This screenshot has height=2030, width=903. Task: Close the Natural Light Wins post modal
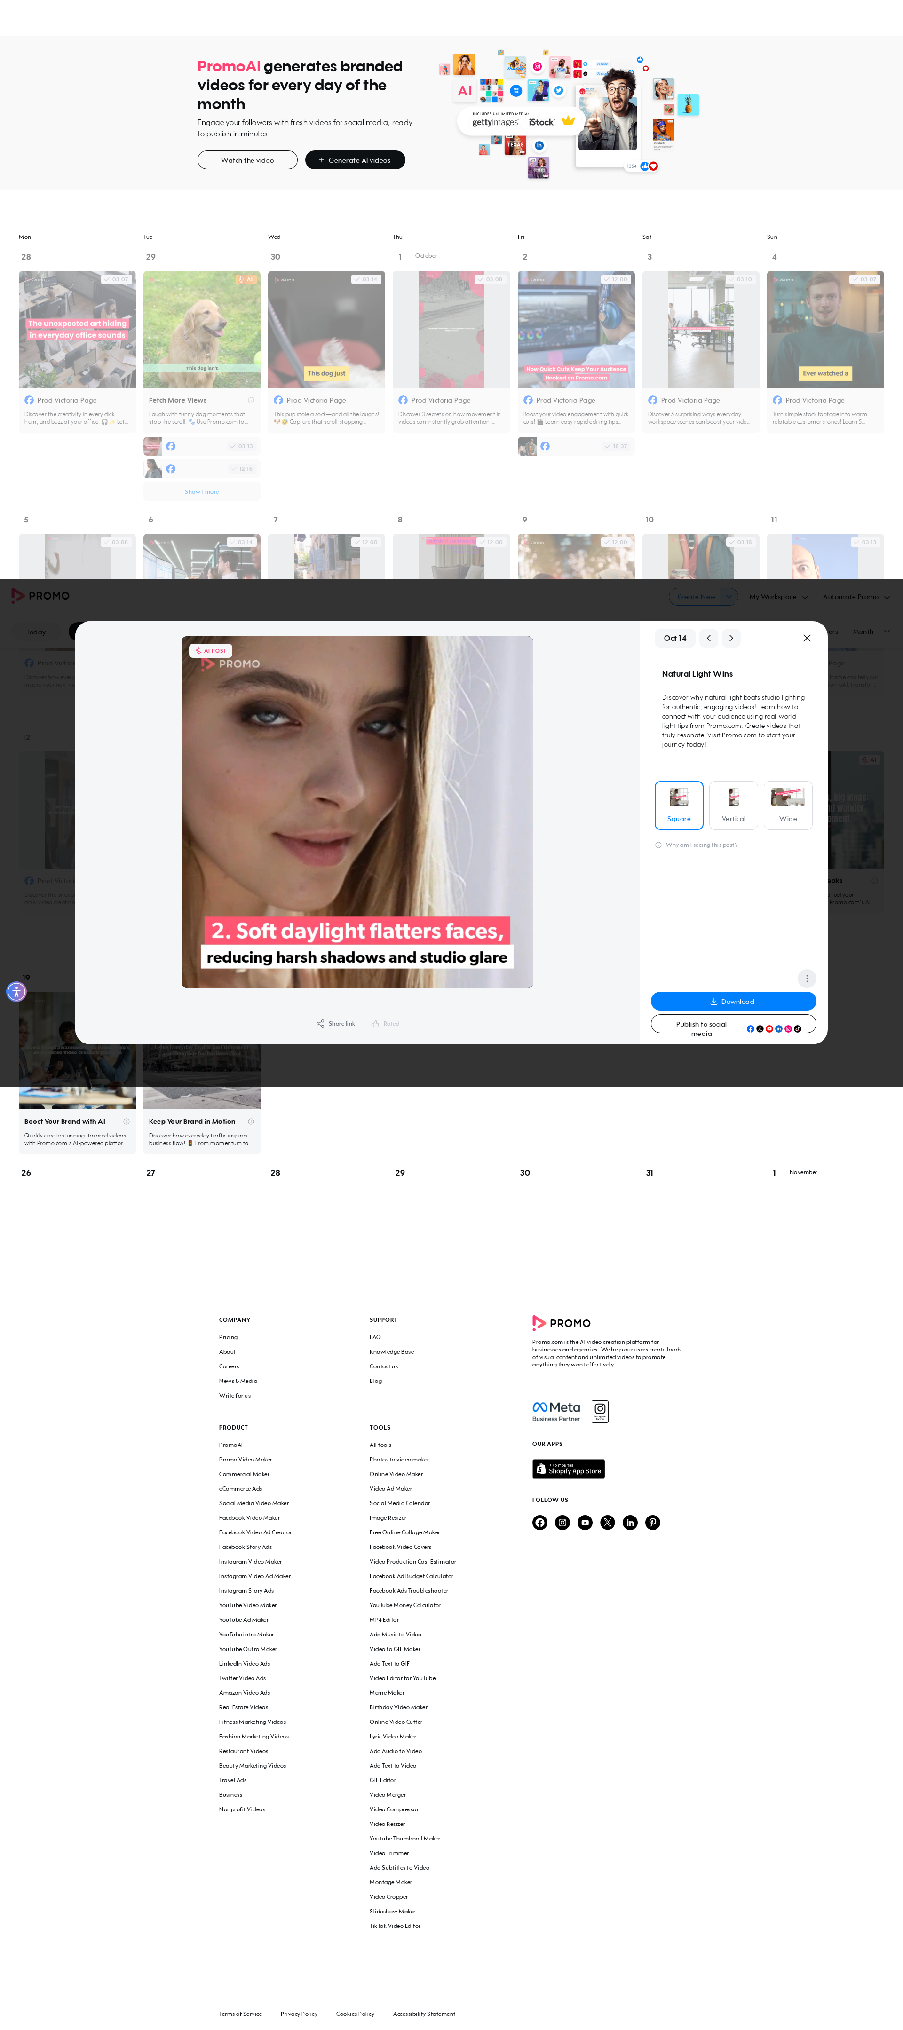click(806, 638)
